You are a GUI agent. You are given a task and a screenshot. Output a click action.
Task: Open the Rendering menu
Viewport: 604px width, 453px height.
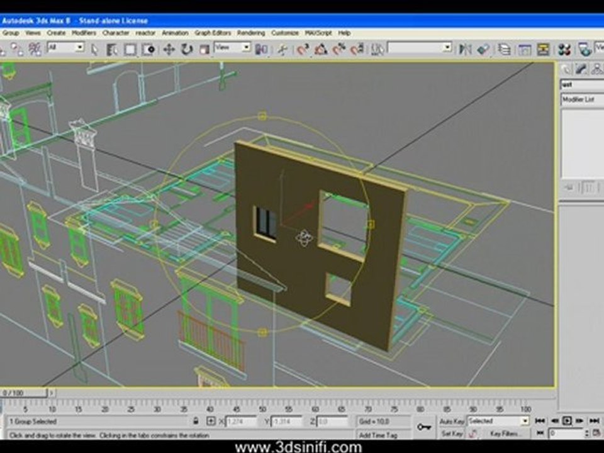251,33
